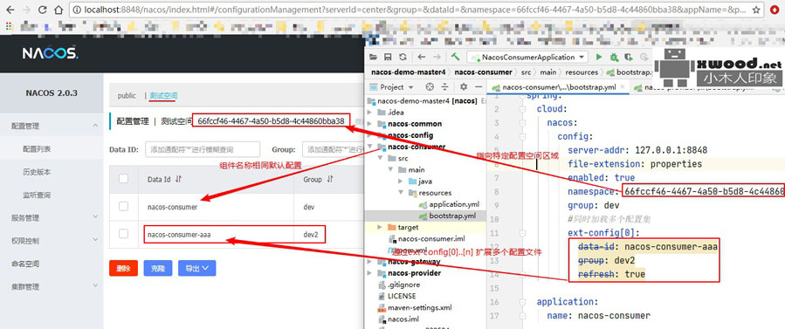This screenshot has height=329, width=785.
Task: Go to the browser home page
Action: 59,10
